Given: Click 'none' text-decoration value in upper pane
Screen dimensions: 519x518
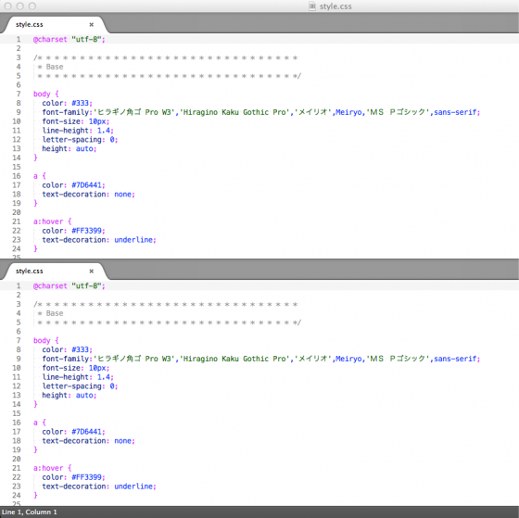Looking at the screenshot, I should (122, 195).
